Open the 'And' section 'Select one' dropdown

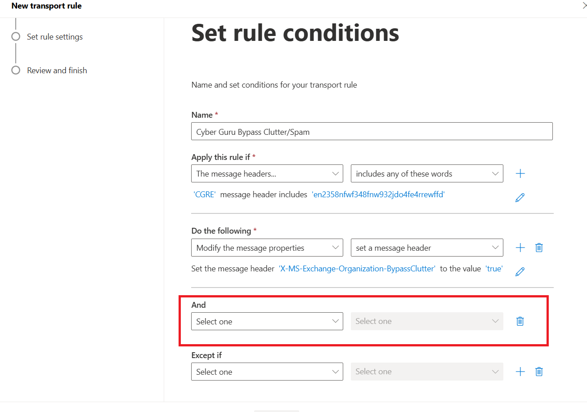[x=267, y=321]
